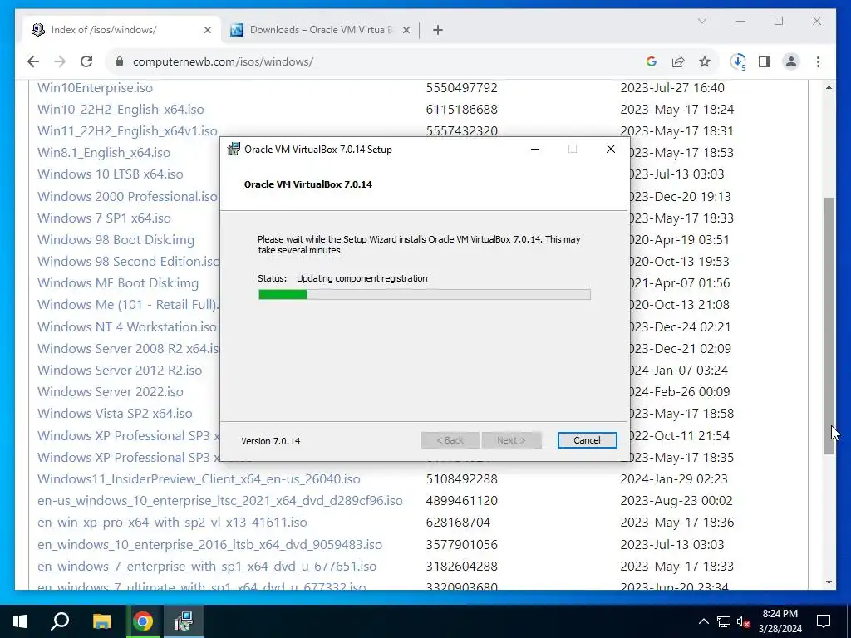Click the scrollbar up arrow
Screen dimensions: 851x638
pyautogui.click(x=829, y=87)
